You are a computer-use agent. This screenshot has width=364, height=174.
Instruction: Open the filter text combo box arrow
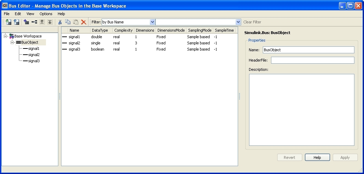(238, 22)
